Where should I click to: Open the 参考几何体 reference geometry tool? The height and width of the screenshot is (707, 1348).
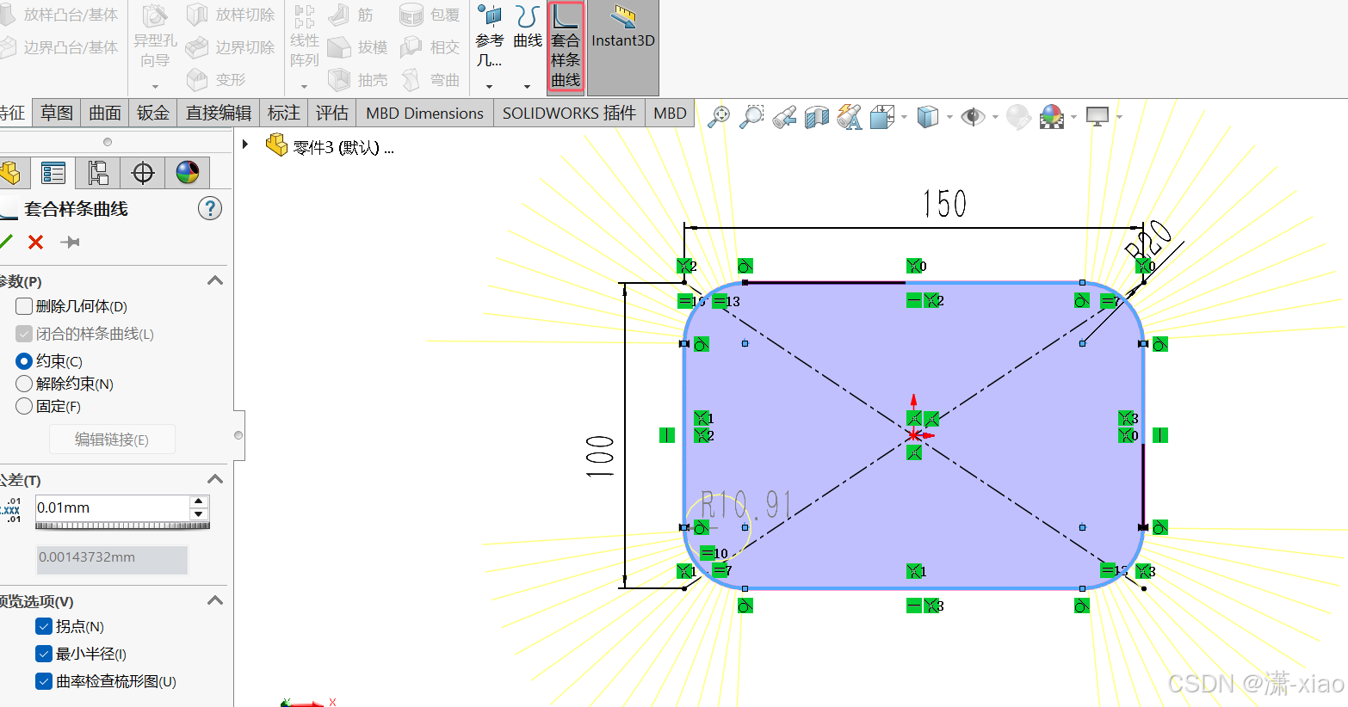[490, 37]
